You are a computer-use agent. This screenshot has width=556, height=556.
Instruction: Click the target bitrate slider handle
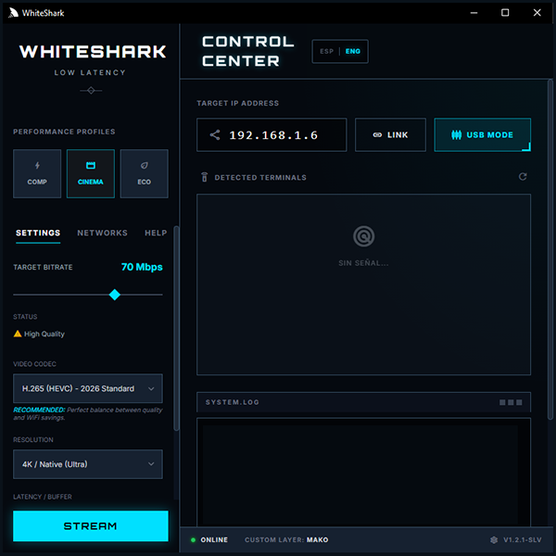coord(115,295)
